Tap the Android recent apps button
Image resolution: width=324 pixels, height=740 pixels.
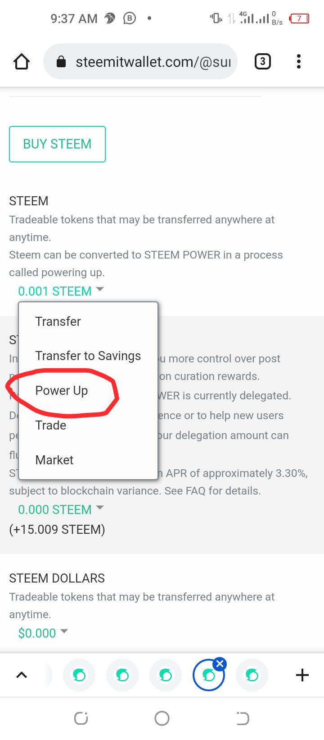pos(81,718)
